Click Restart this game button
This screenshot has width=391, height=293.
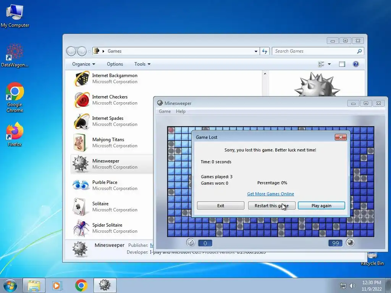[271, 206]
